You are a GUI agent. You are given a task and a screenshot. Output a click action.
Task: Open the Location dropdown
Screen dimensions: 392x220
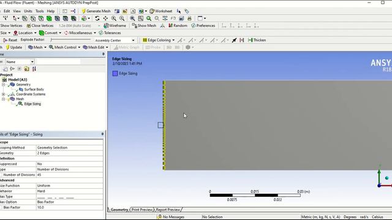pyautogui.click(x=24, y=33)
